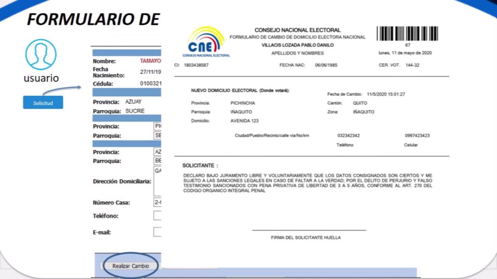This screenshot has width=497, height=279.
Task: Click the Domicilio value AVENIDA 123
Action: point(245,121)
